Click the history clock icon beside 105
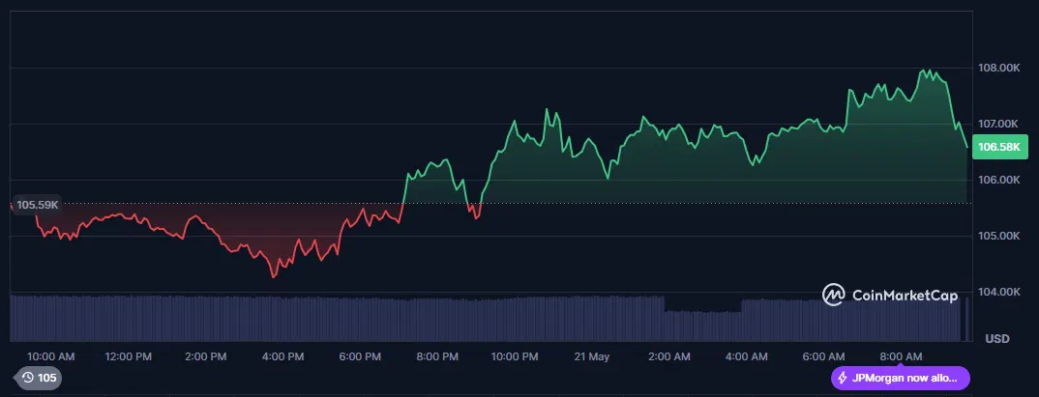The height and width of the screenshot is (397, 1039). 28,378
